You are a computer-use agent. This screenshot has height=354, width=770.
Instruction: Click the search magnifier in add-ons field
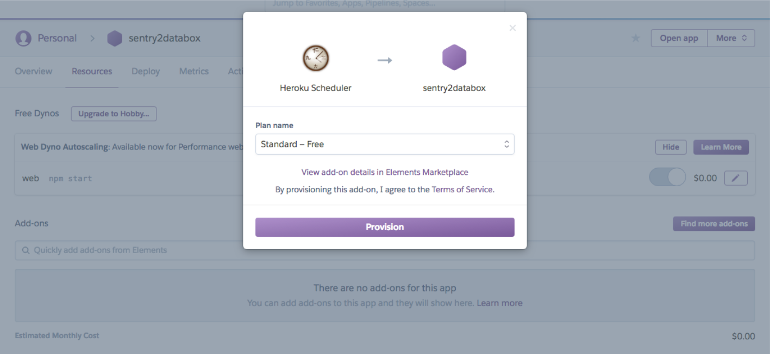pyautogui.click(x=26, y=250)
